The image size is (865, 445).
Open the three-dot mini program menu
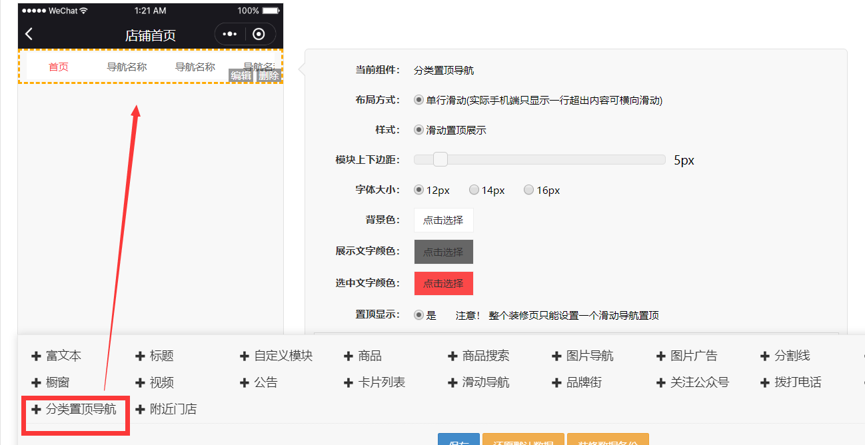coord(230,34)
